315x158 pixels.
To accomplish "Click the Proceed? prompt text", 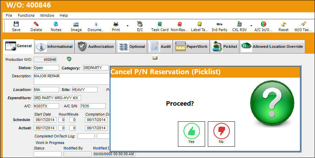I will click(x=180, y=103).
